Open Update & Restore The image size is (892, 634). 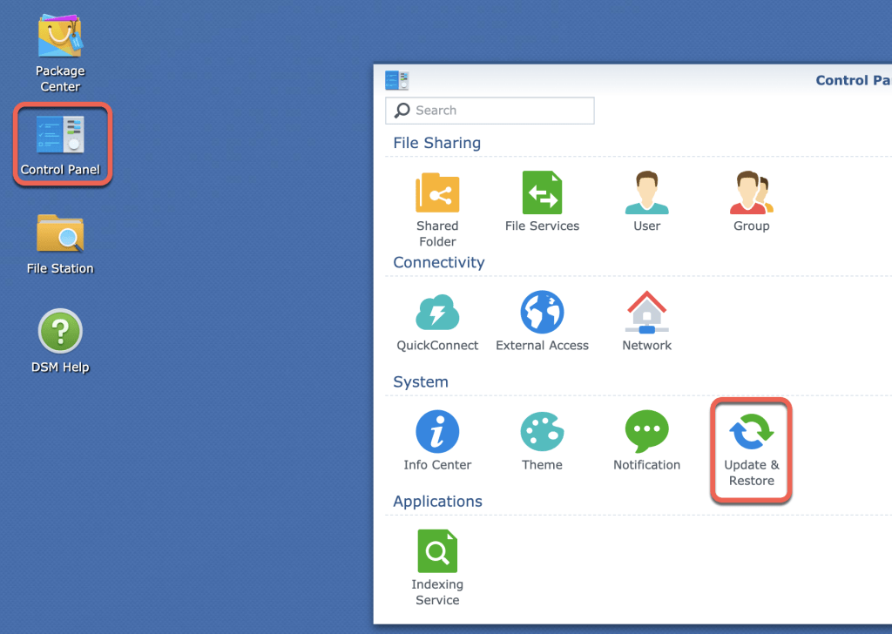click(752, 449)
